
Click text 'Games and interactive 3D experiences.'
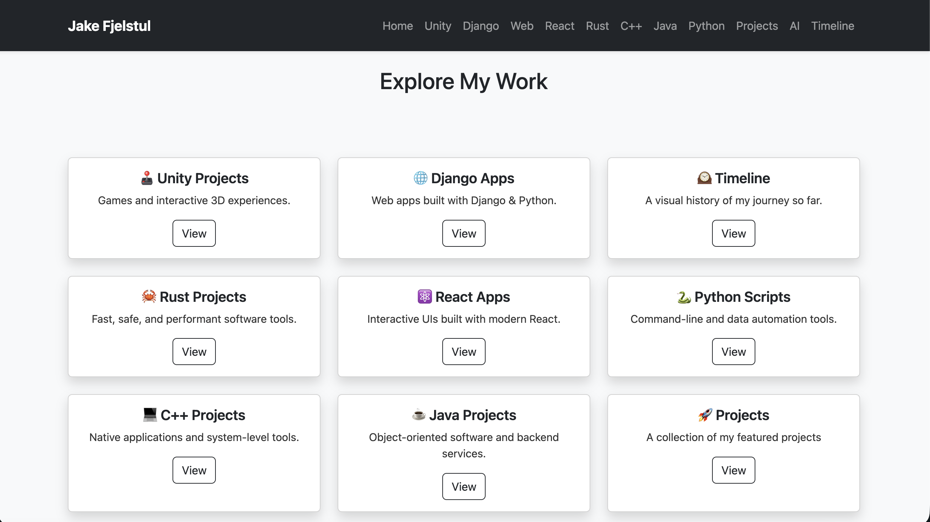[194, 200]
